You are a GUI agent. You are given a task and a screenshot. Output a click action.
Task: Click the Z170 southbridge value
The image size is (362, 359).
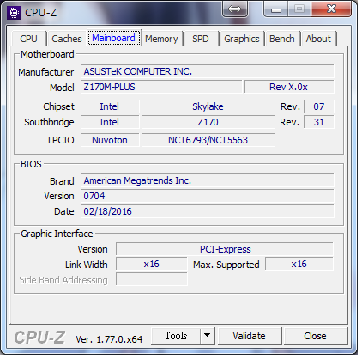click(208, 122)
